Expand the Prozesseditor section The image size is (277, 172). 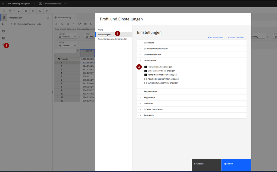pos(150,92)
